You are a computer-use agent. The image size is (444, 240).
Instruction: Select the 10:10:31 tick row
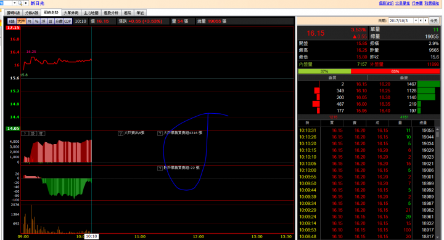[x=366, y=130]
